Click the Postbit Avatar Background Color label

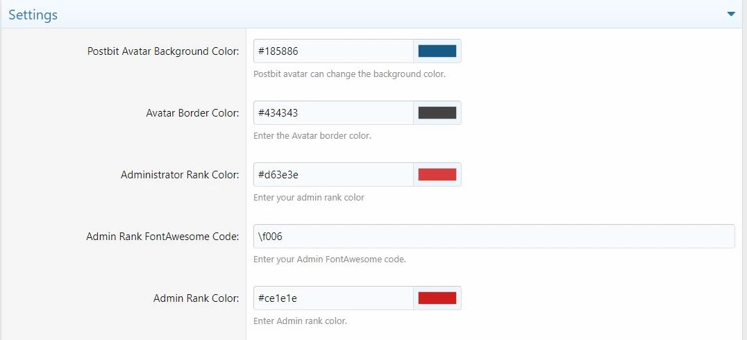(x=163, y=51)
